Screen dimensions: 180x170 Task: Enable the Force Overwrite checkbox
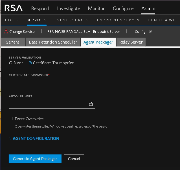click(11, 119)
